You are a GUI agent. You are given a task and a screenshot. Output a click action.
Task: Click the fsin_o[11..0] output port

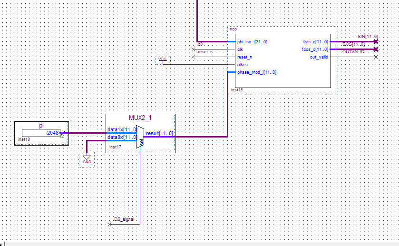(x=315, y=42)
